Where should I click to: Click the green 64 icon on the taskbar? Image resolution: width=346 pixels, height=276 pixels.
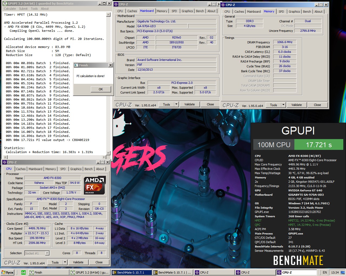(x=24, y=272)
